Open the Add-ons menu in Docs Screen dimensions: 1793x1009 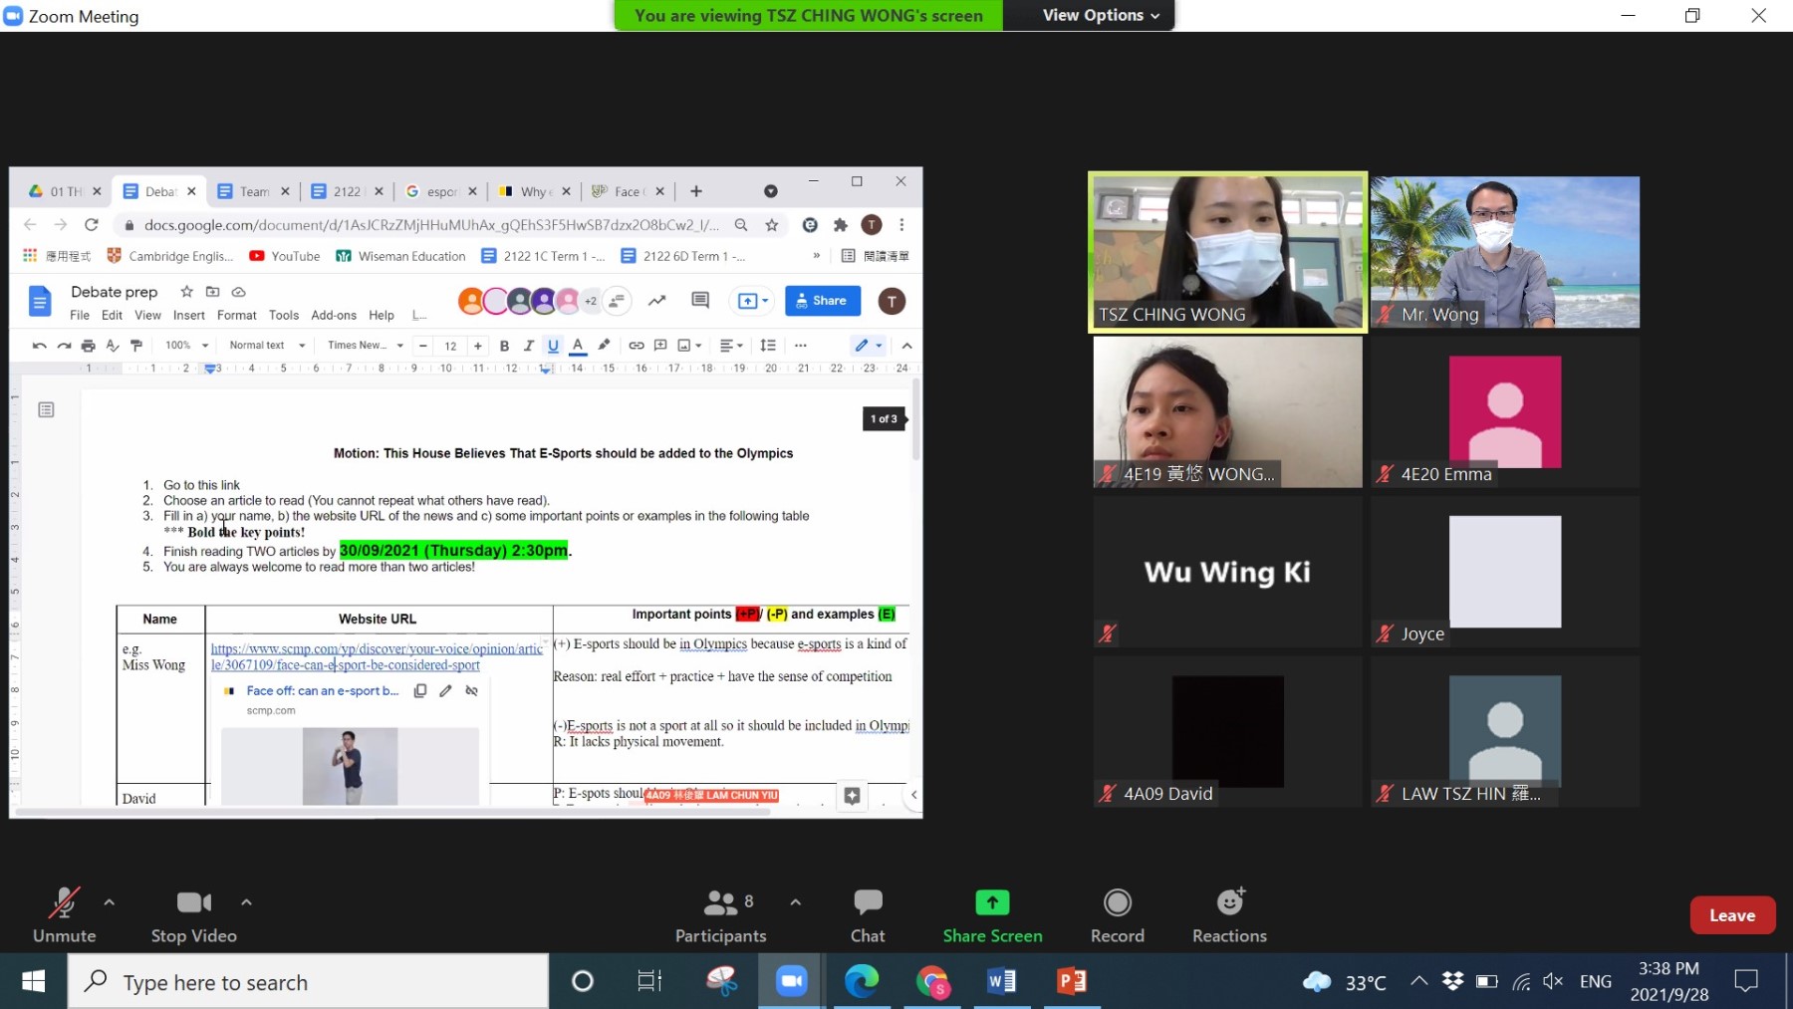[334, 315]
